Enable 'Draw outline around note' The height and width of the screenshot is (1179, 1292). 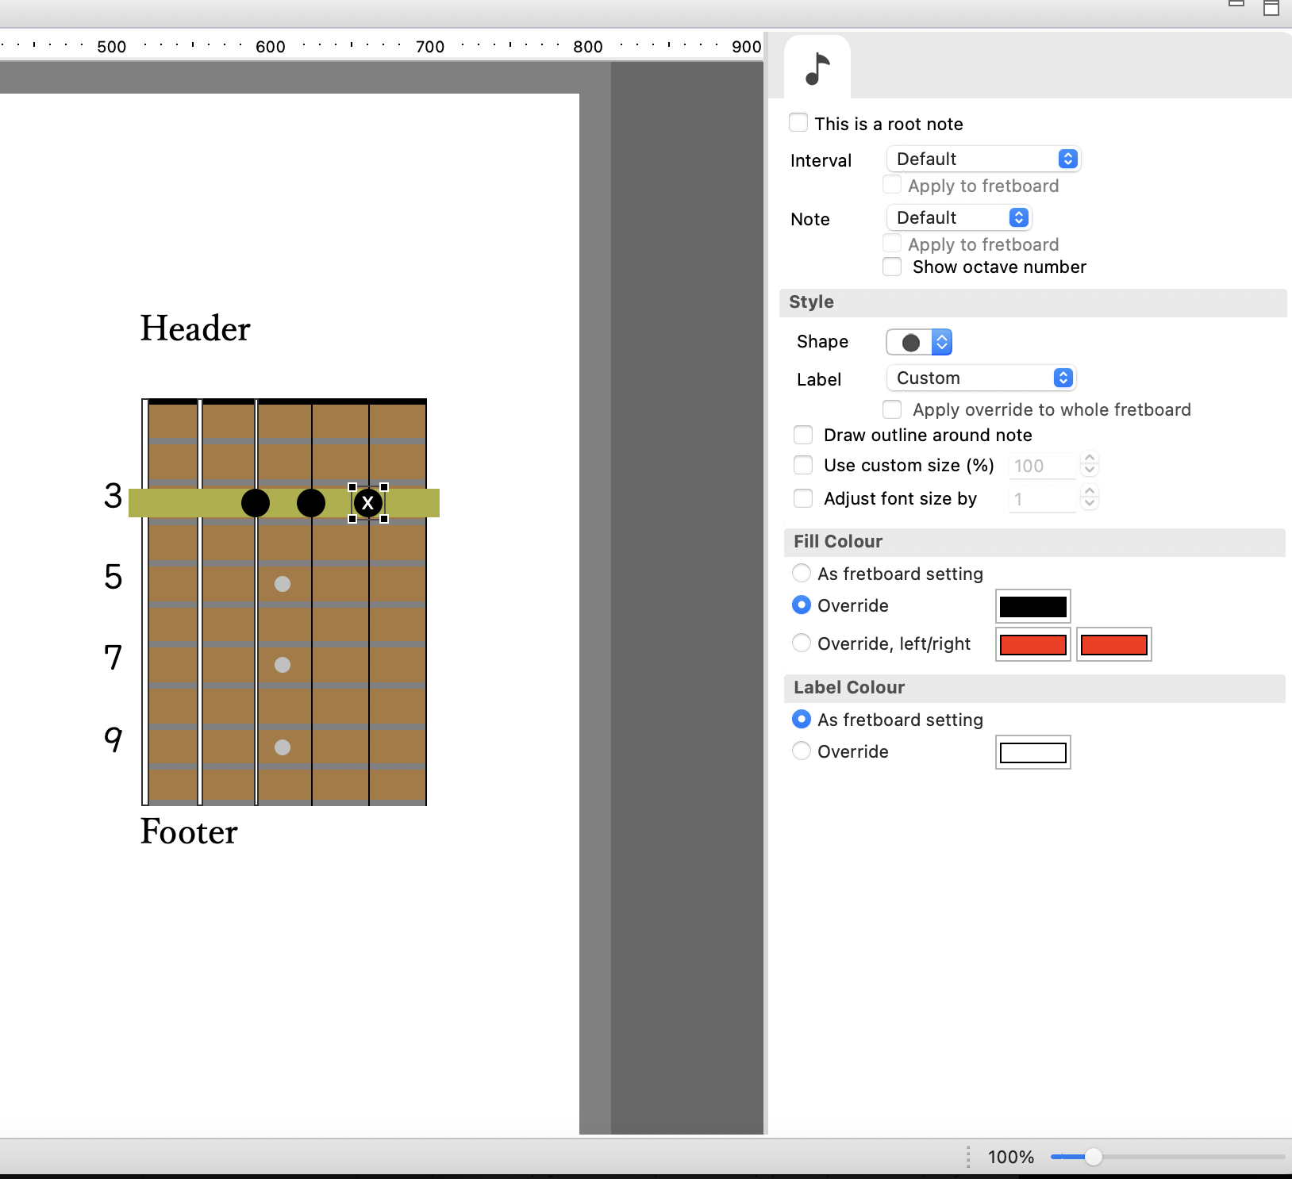coord(803,435)
